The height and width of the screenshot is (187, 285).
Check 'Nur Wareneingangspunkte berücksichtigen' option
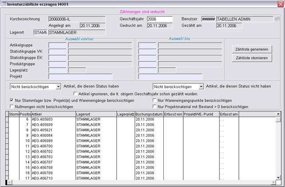154,100
